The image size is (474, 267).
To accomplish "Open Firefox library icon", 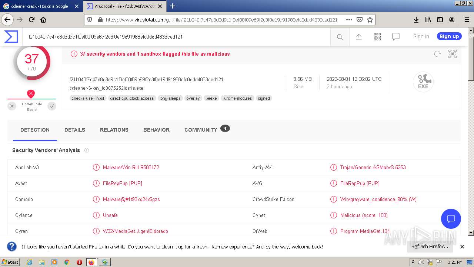I will click(x=428, y=20).
